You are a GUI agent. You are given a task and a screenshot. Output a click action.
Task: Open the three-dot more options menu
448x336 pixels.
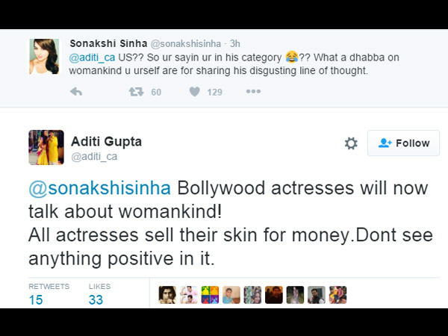[x=253, y=92]
